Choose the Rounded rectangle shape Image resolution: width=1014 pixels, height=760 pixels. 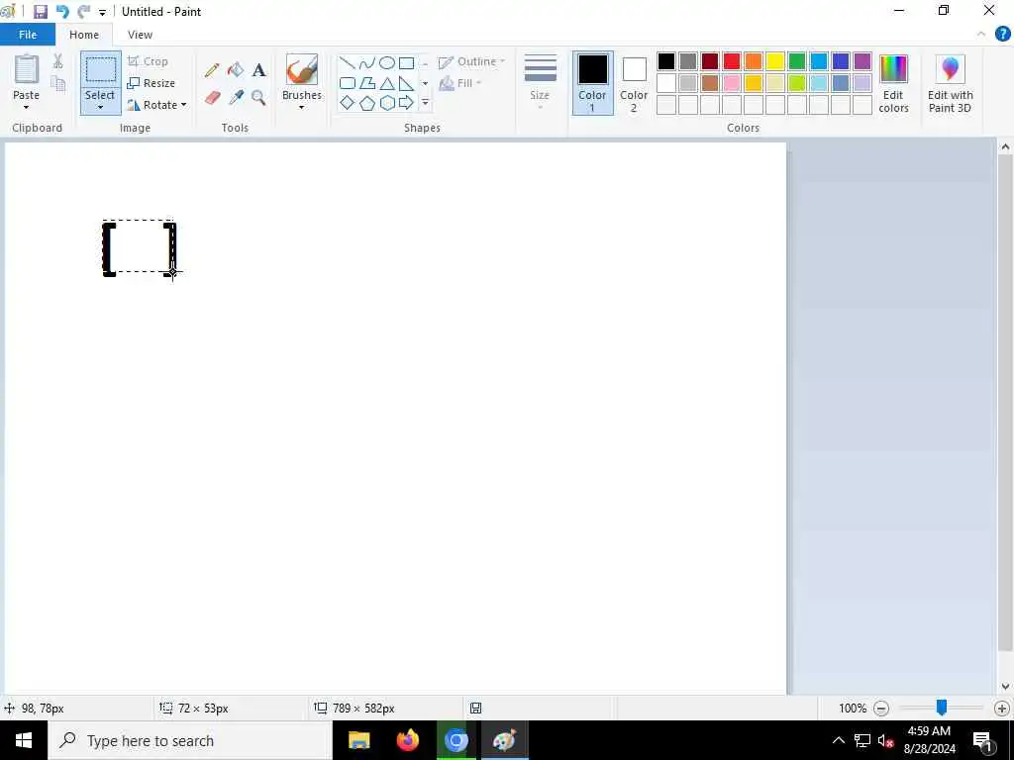pos(348,83)
